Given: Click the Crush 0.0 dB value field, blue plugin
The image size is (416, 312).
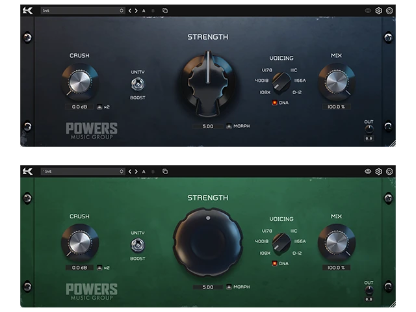Looking at the screenshot, I should click(x=79, y=107).
